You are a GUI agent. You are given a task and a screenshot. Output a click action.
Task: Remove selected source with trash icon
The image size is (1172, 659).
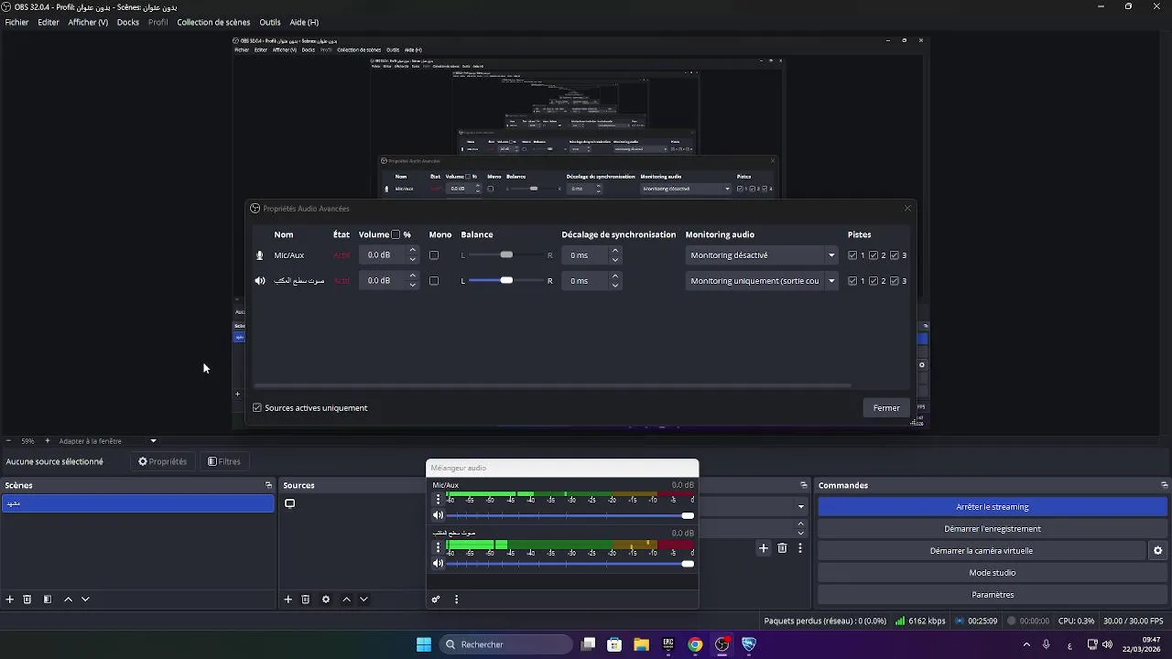pyautogui.click(x=306, y=600)
